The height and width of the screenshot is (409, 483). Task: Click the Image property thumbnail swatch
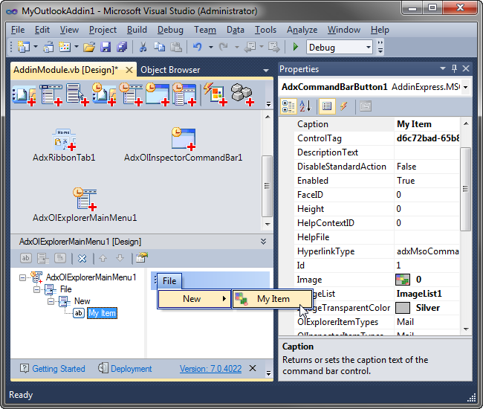click(x=403, y=280)
